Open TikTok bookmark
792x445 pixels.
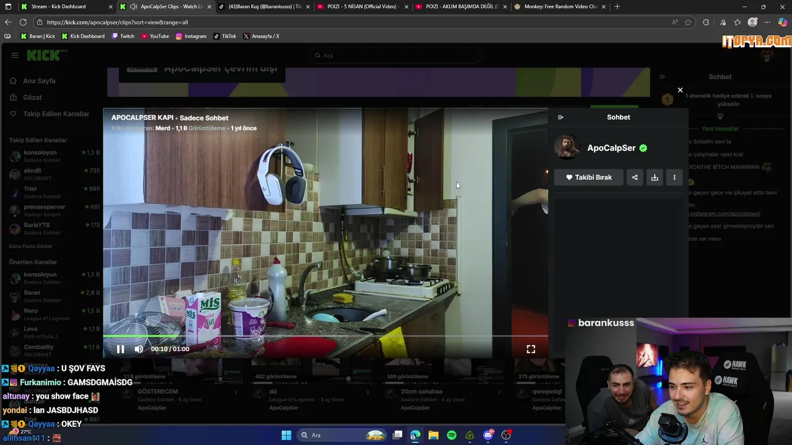tap(225, 36)
